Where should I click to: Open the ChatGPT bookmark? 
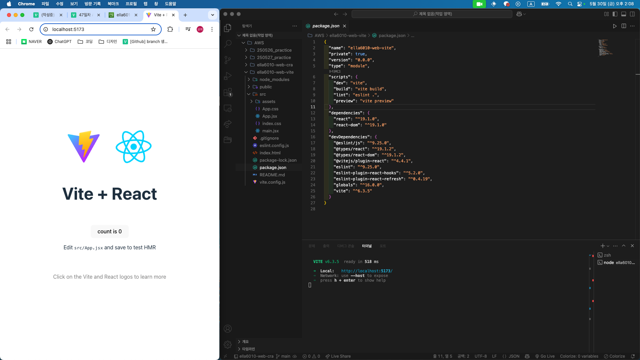tap(59, 42)
